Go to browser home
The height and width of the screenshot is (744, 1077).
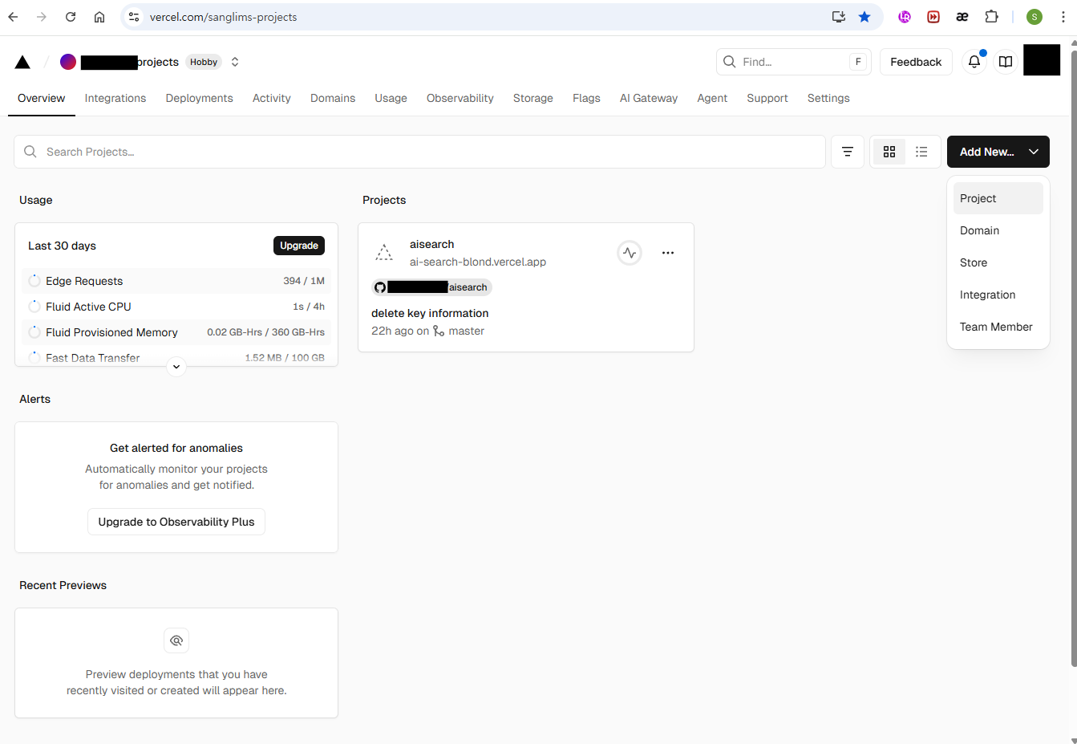[x=99, y=17]
